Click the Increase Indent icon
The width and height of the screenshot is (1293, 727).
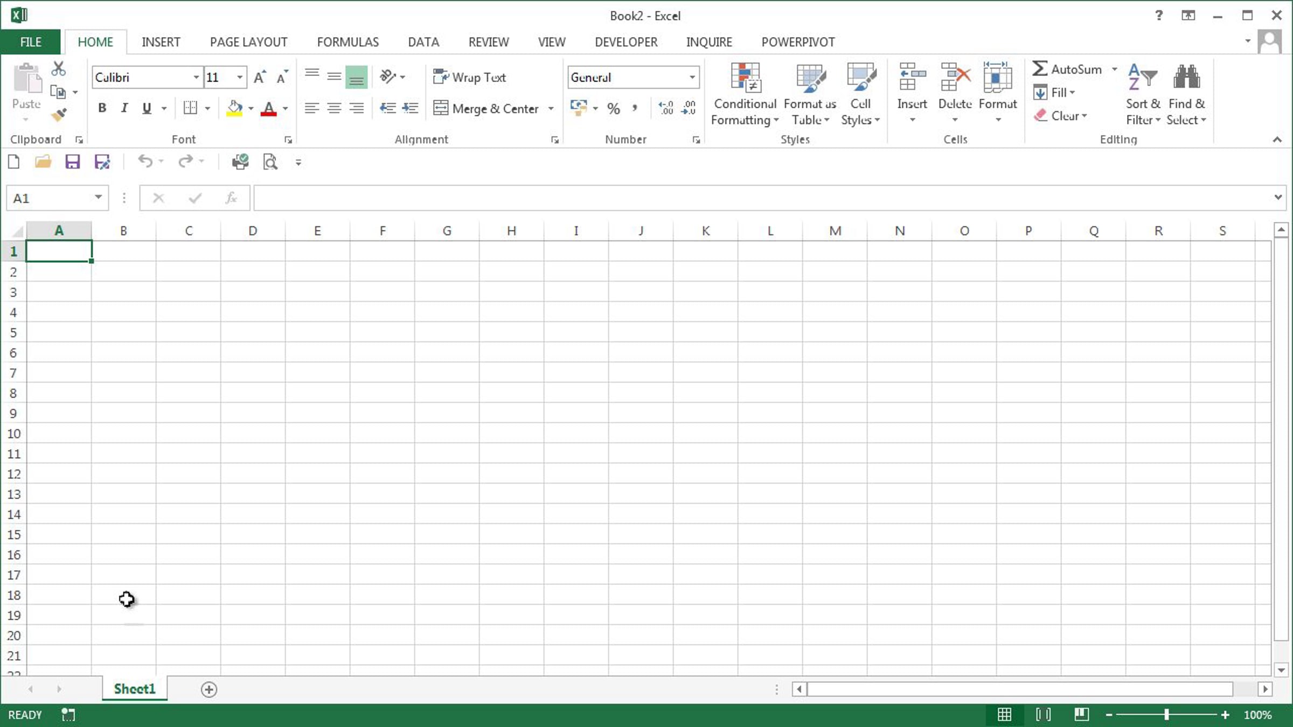(x=411, y=108)
